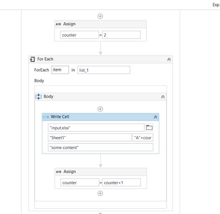The image size is (220, 214).
Task: Click the "Sheet1" sheet name field
Action: coord(90,137)
